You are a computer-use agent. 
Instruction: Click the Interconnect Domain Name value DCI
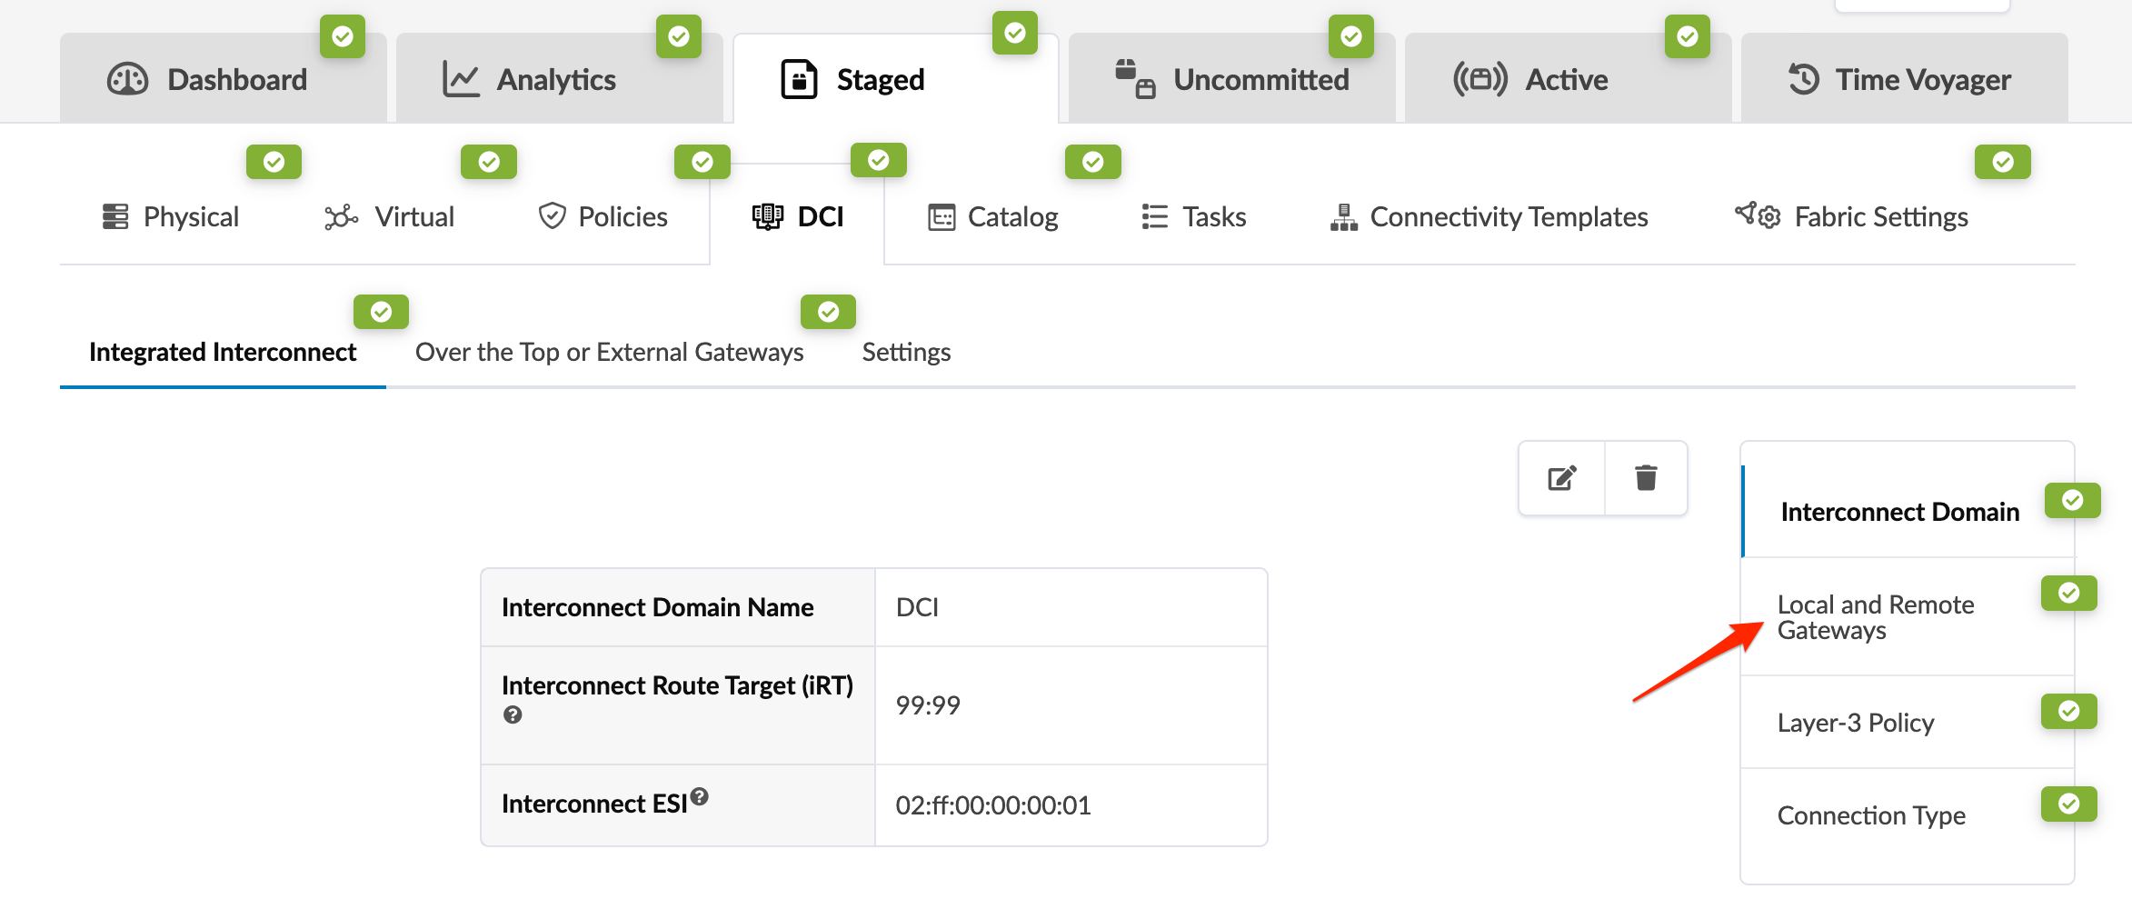[x=917, y=607]
